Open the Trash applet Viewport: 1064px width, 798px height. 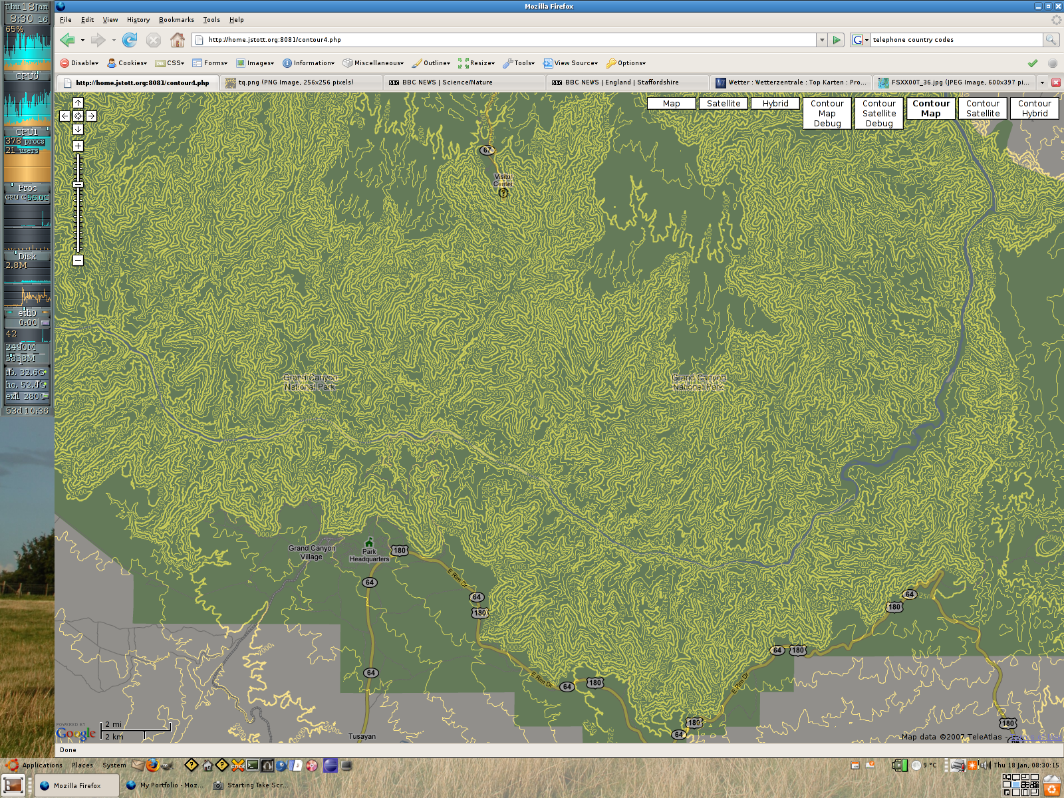[x=1052, y=786]
